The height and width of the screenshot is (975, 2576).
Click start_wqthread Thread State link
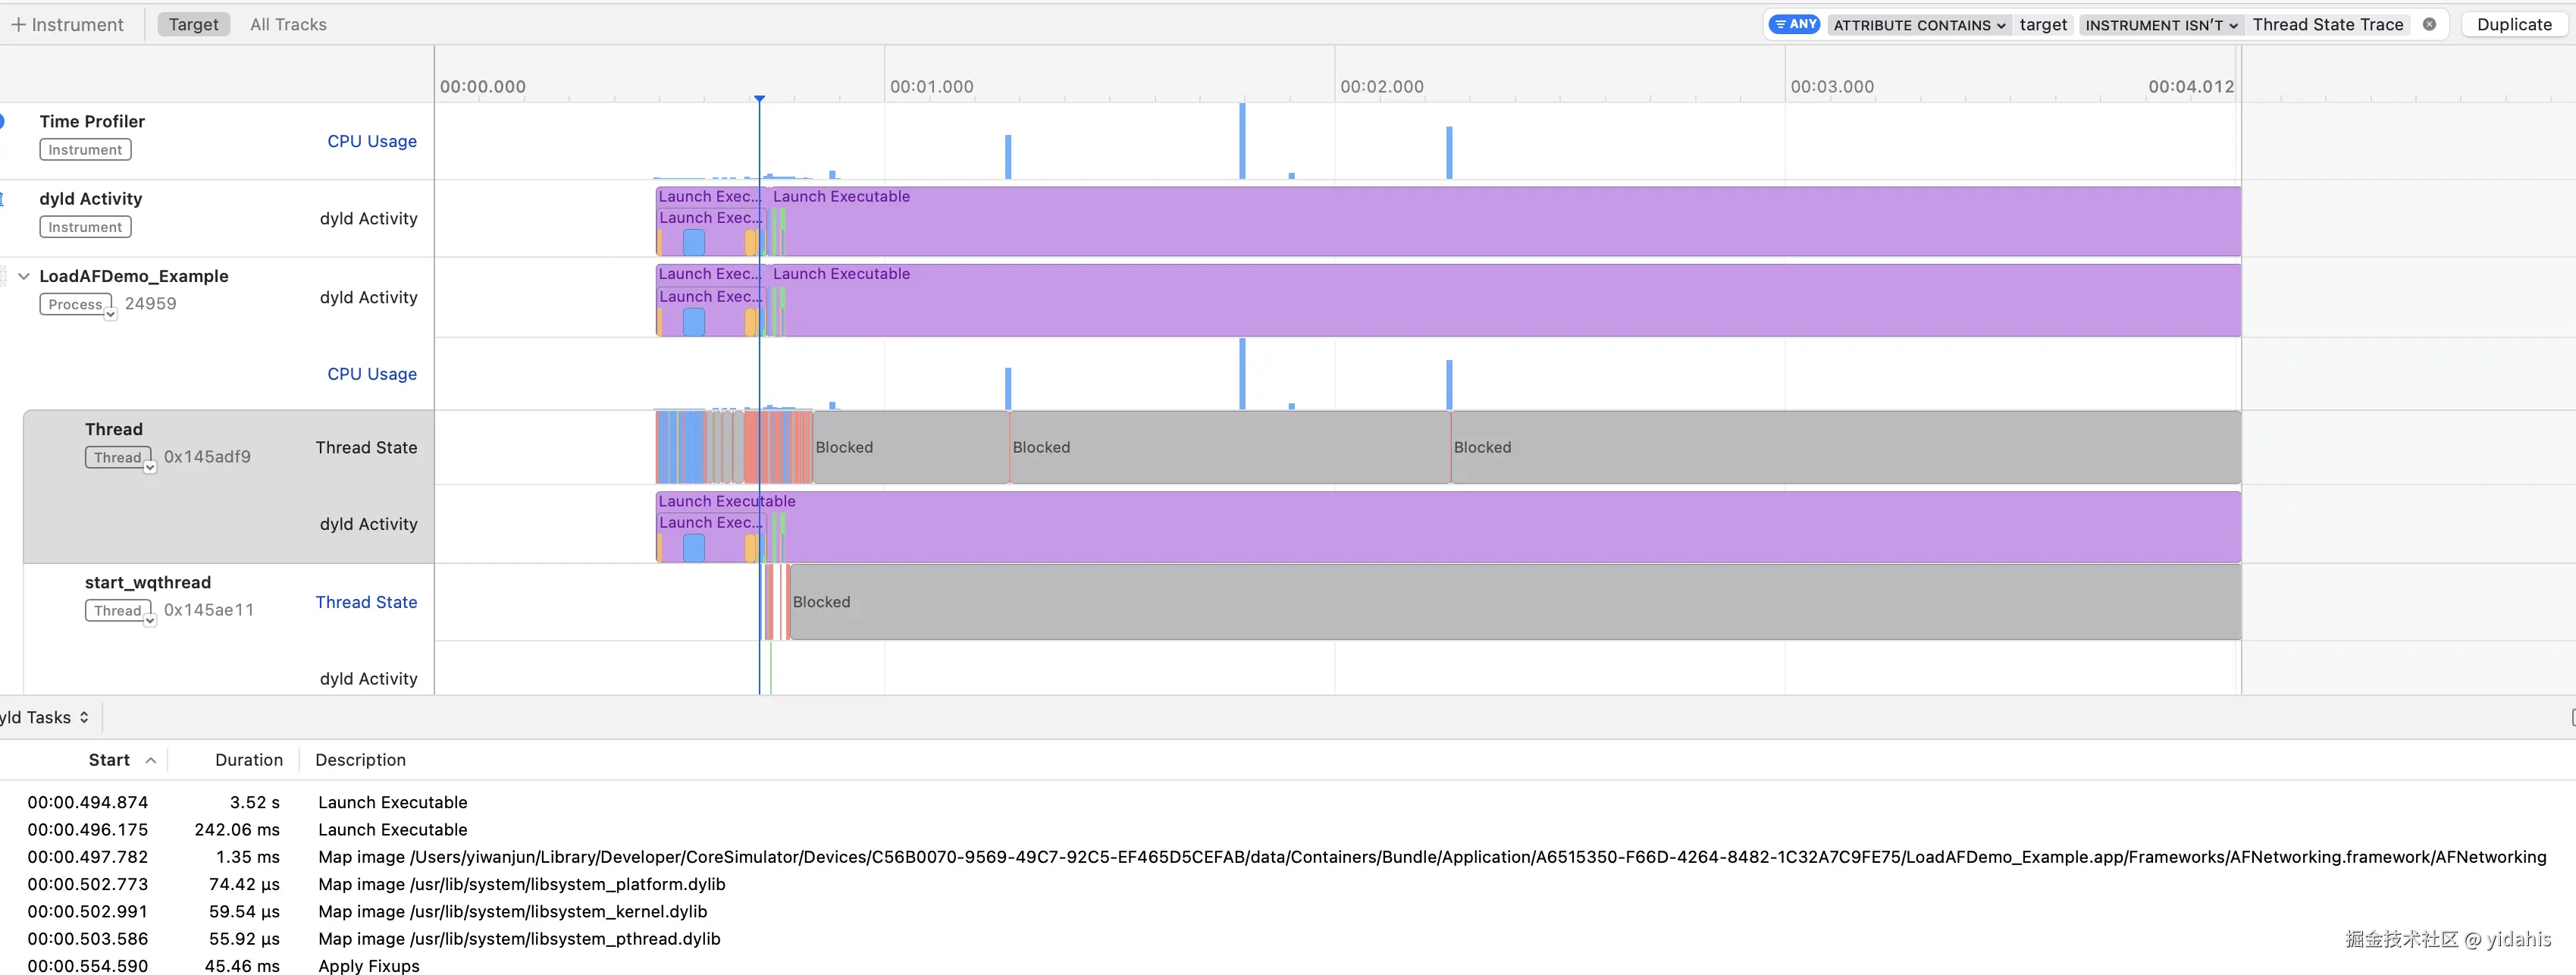(366, 602)
